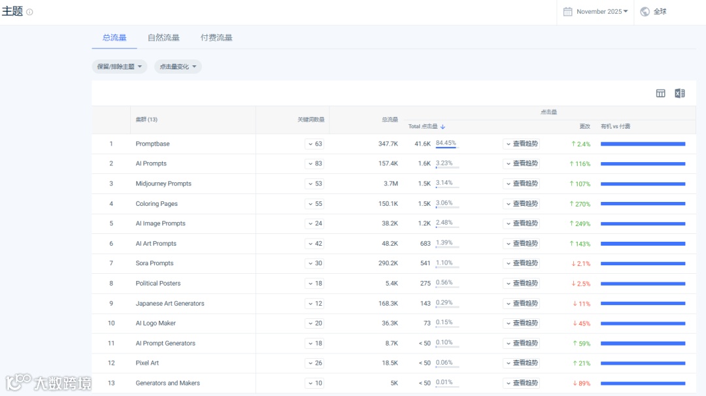Viewport: 706px width, 396px height.
Task: Select the Generators and Makers cluster name
Action: 167,383
